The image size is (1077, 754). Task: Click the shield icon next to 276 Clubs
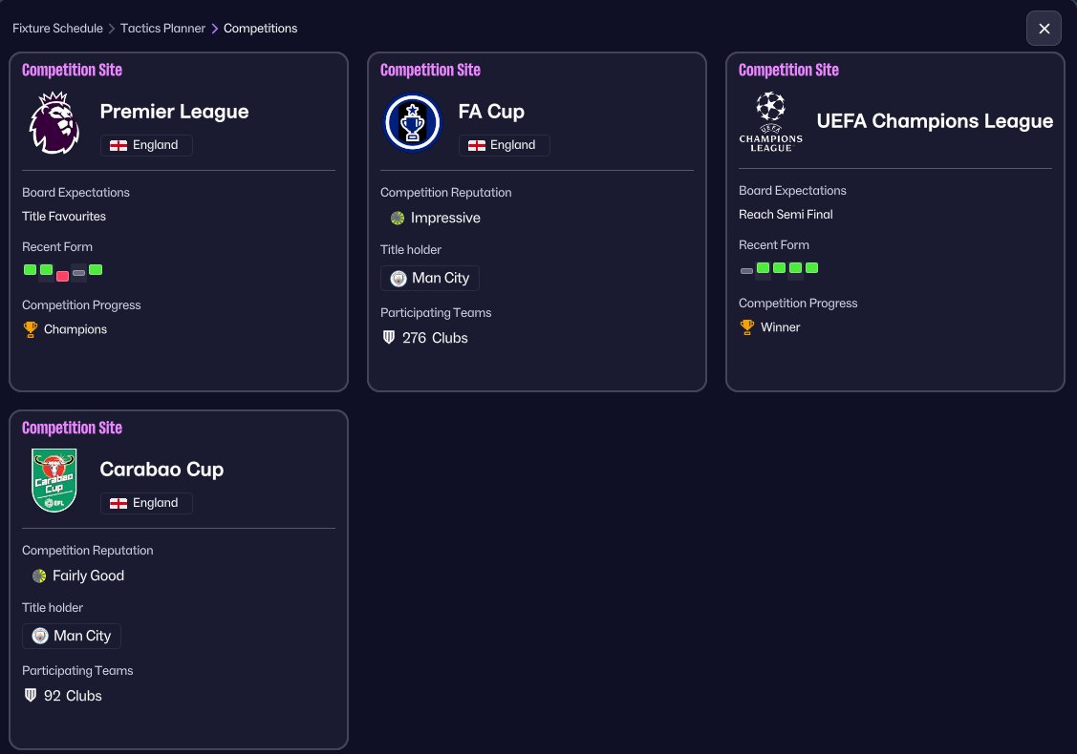pos(389,337)
